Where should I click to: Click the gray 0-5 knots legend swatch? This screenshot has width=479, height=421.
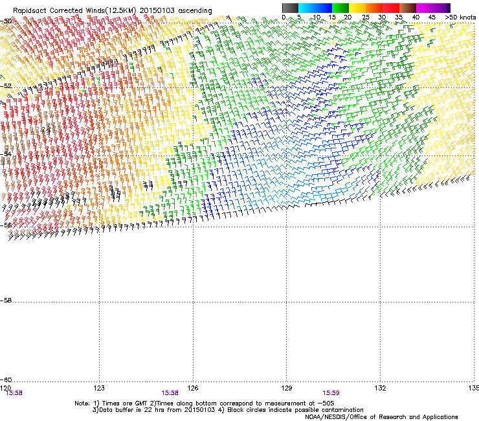tap(290, 8)
